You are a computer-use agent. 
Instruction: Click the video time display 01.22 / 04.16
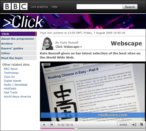65,125
